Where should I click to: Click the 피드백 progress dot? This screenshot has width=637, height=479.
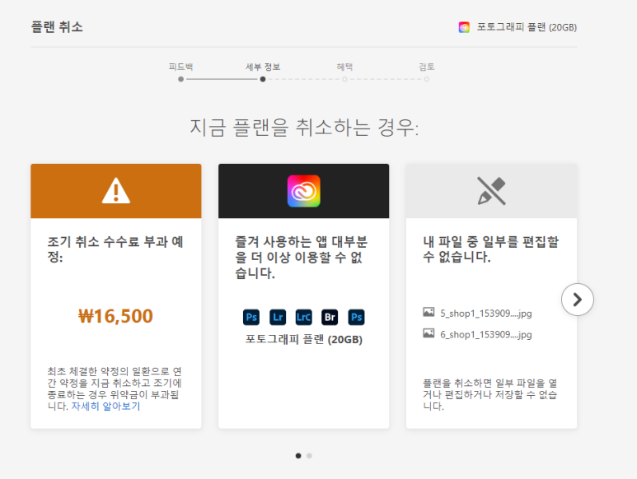click(x=180, y=79)
